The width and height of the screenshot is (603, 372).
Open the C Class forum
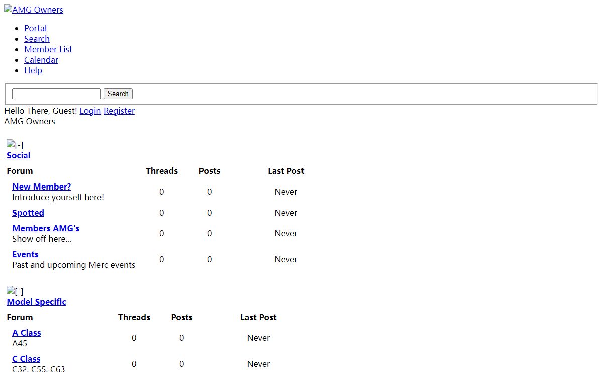(26, 359)
